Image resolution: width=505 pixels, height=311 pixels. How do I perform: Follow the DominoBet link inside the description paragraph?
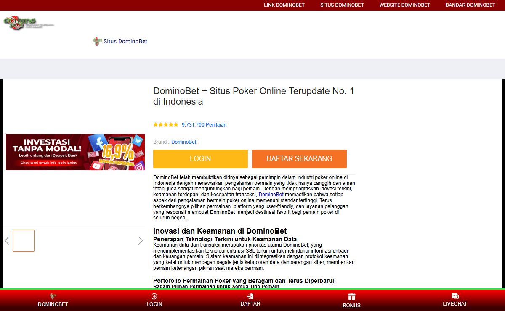(271, 195)
